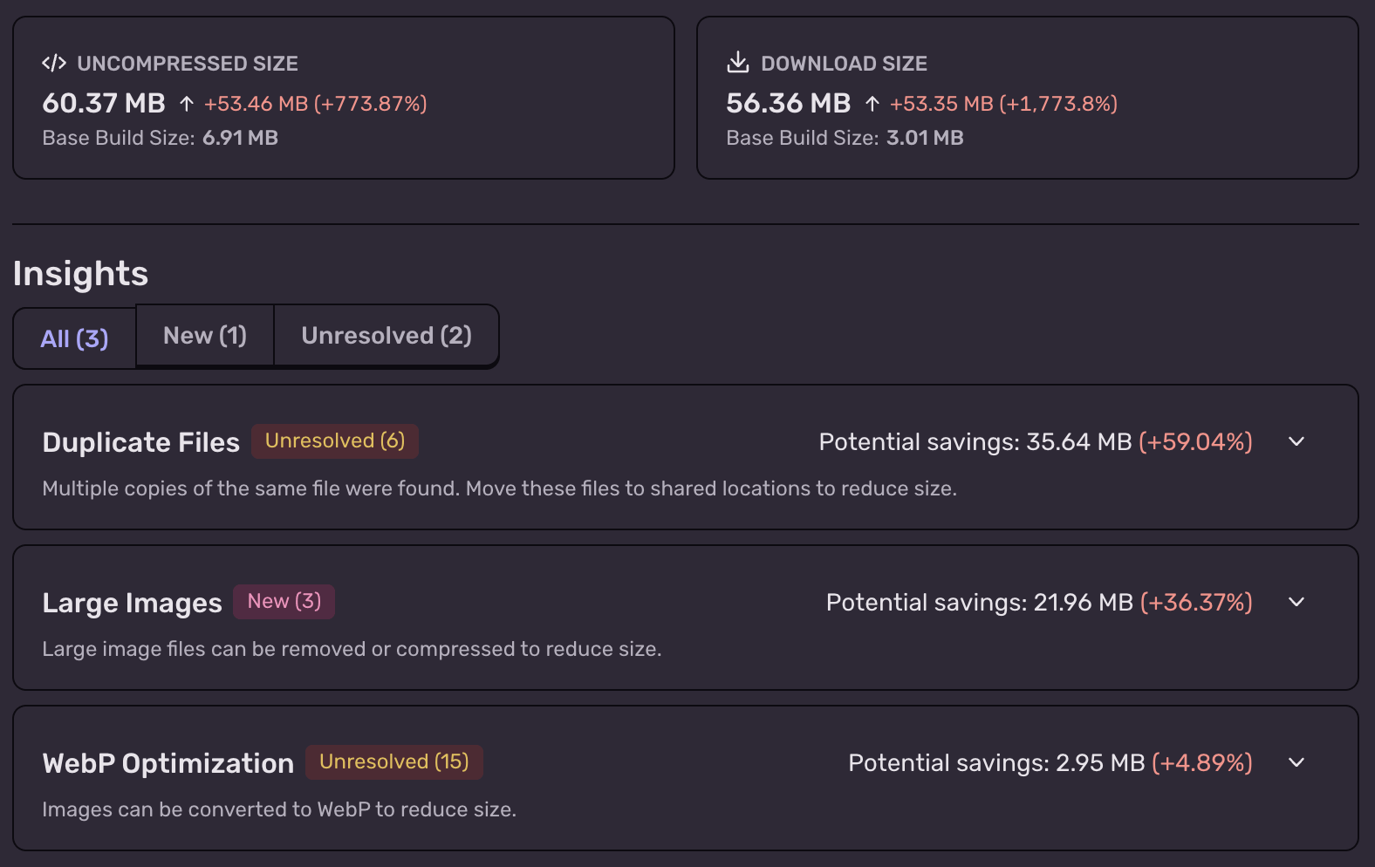This screenshot has width=1375, height=867.
Task: Select the New (1) insights tab
Action: (x=205, y=336)
